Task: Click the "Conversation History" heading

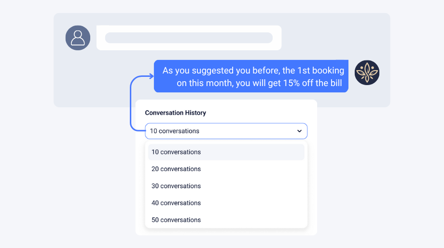Action: (x=176, y=113)
